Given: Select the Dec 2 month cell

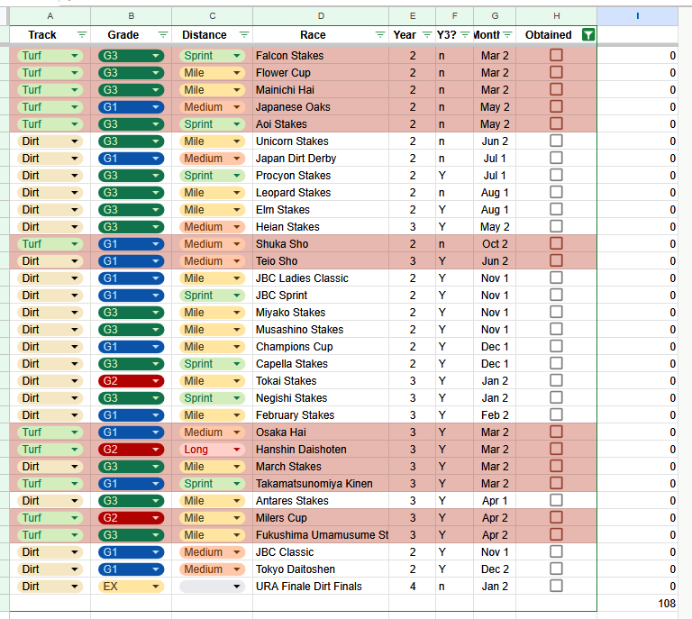Looking at the screenshot, I should (x=495, y=569).
